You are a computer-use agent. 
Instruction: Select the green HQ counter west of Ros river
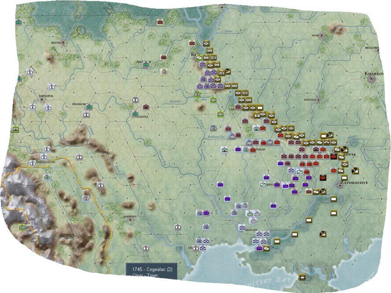[197, 94]
